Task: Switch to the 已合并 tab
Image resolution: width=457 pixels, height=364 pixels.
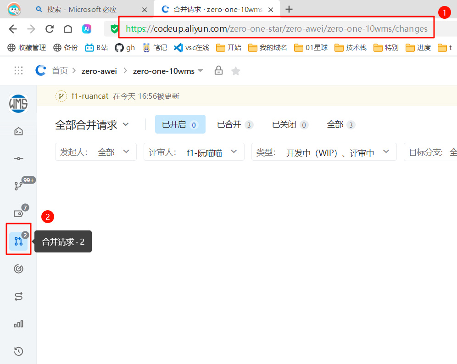Action: 234,124
